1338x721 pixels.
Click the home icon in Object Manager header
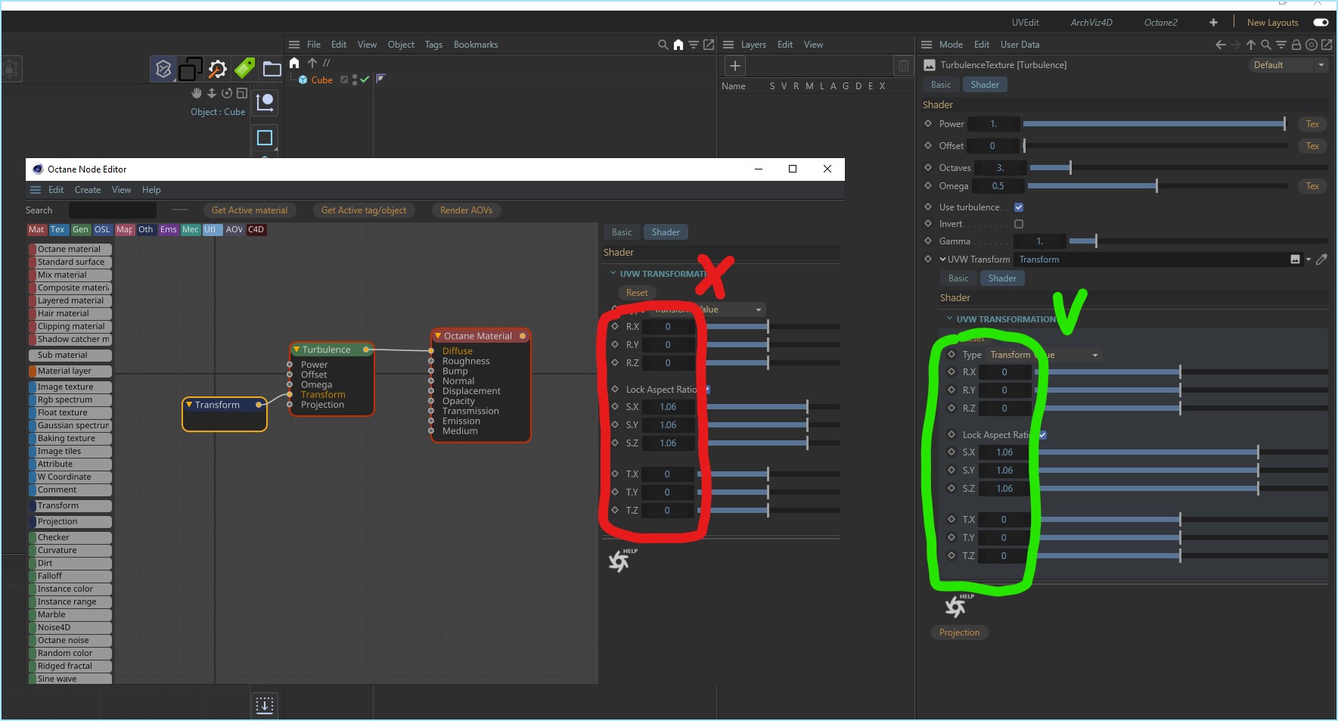(678, 45)
